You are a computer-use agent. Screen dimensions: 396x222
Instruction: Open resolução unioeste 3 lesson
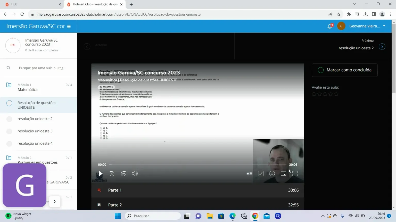[35, 131]
